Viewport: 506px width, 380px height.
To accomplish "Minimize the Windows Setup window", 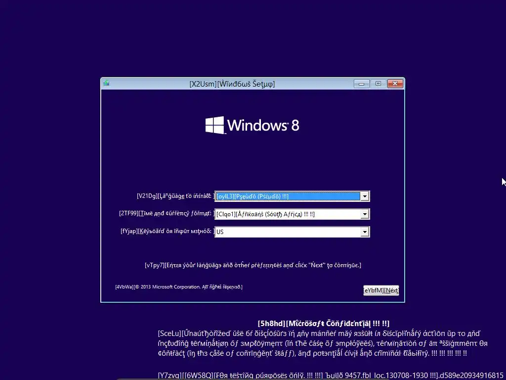I will coord(361,84).
